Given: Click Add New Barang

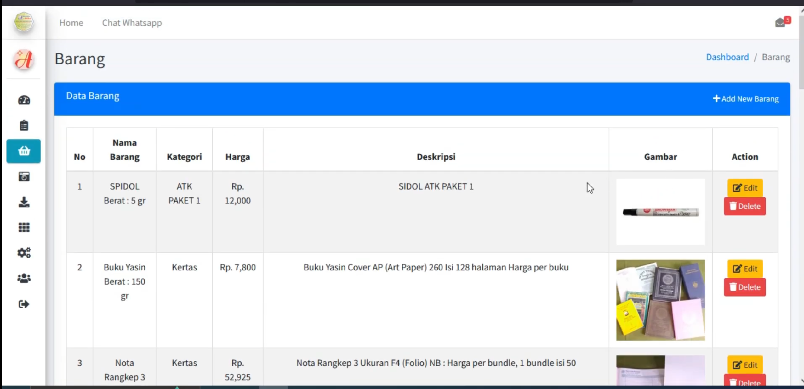Looking at the screenshot, I should point(745,99).
